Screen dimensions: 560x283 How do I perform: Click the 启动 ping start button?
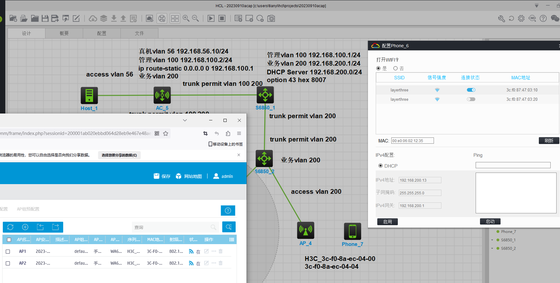click(x=490, y=221)
